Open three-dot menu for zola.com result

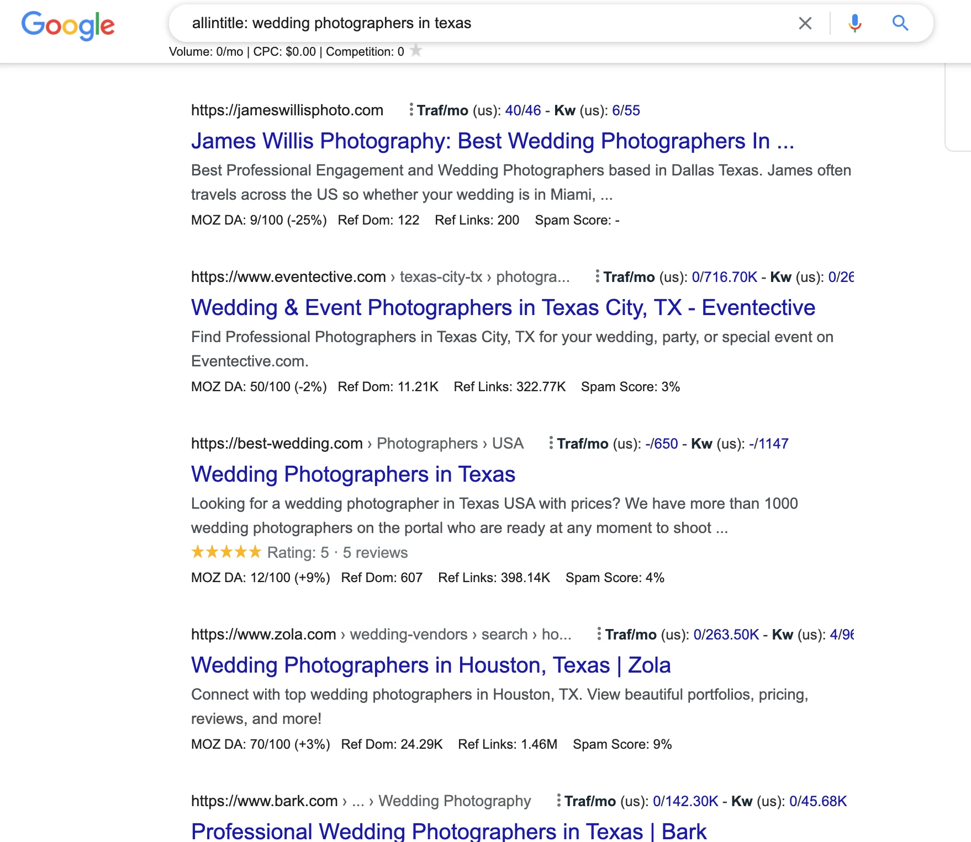coord(599,634)
